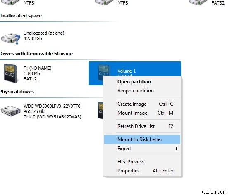Click Create Image menu option
The image size is (232, 196).
pos(142,104)
